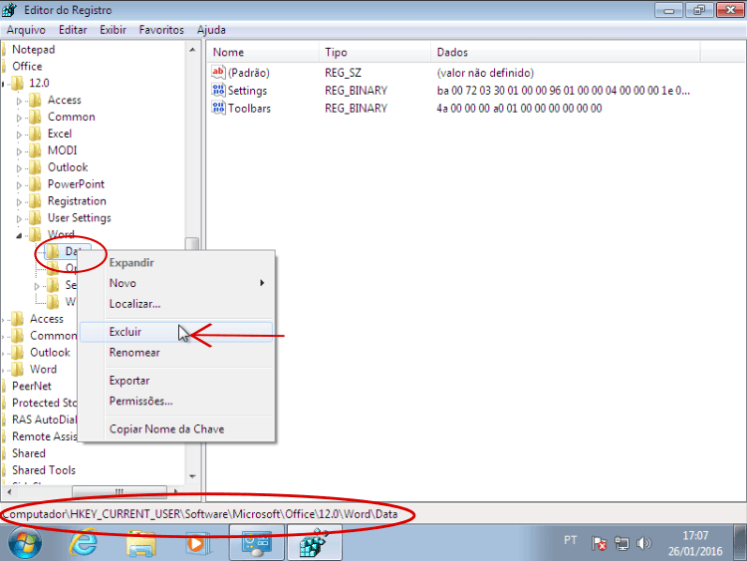747x561 pixels.
Task: Sort by the Dados column header
Action: pos(566,52)
